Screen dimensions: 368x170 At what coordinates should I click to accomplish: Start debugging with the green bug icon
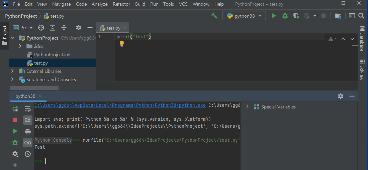[285, 16]
